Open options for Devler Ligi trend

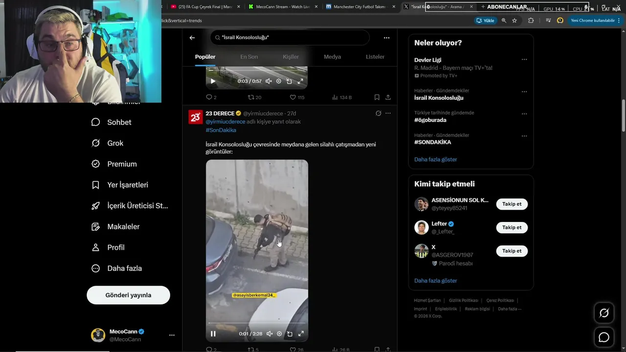pos(524,60)
